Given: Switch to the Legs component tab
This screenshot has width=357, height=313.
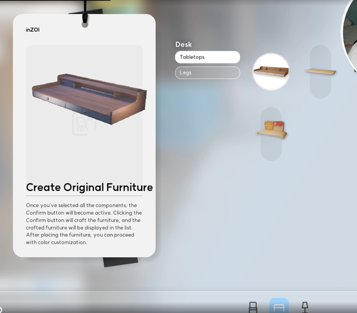Looking at the screenshot, I should pyautogui.click(x=208, y=73).
